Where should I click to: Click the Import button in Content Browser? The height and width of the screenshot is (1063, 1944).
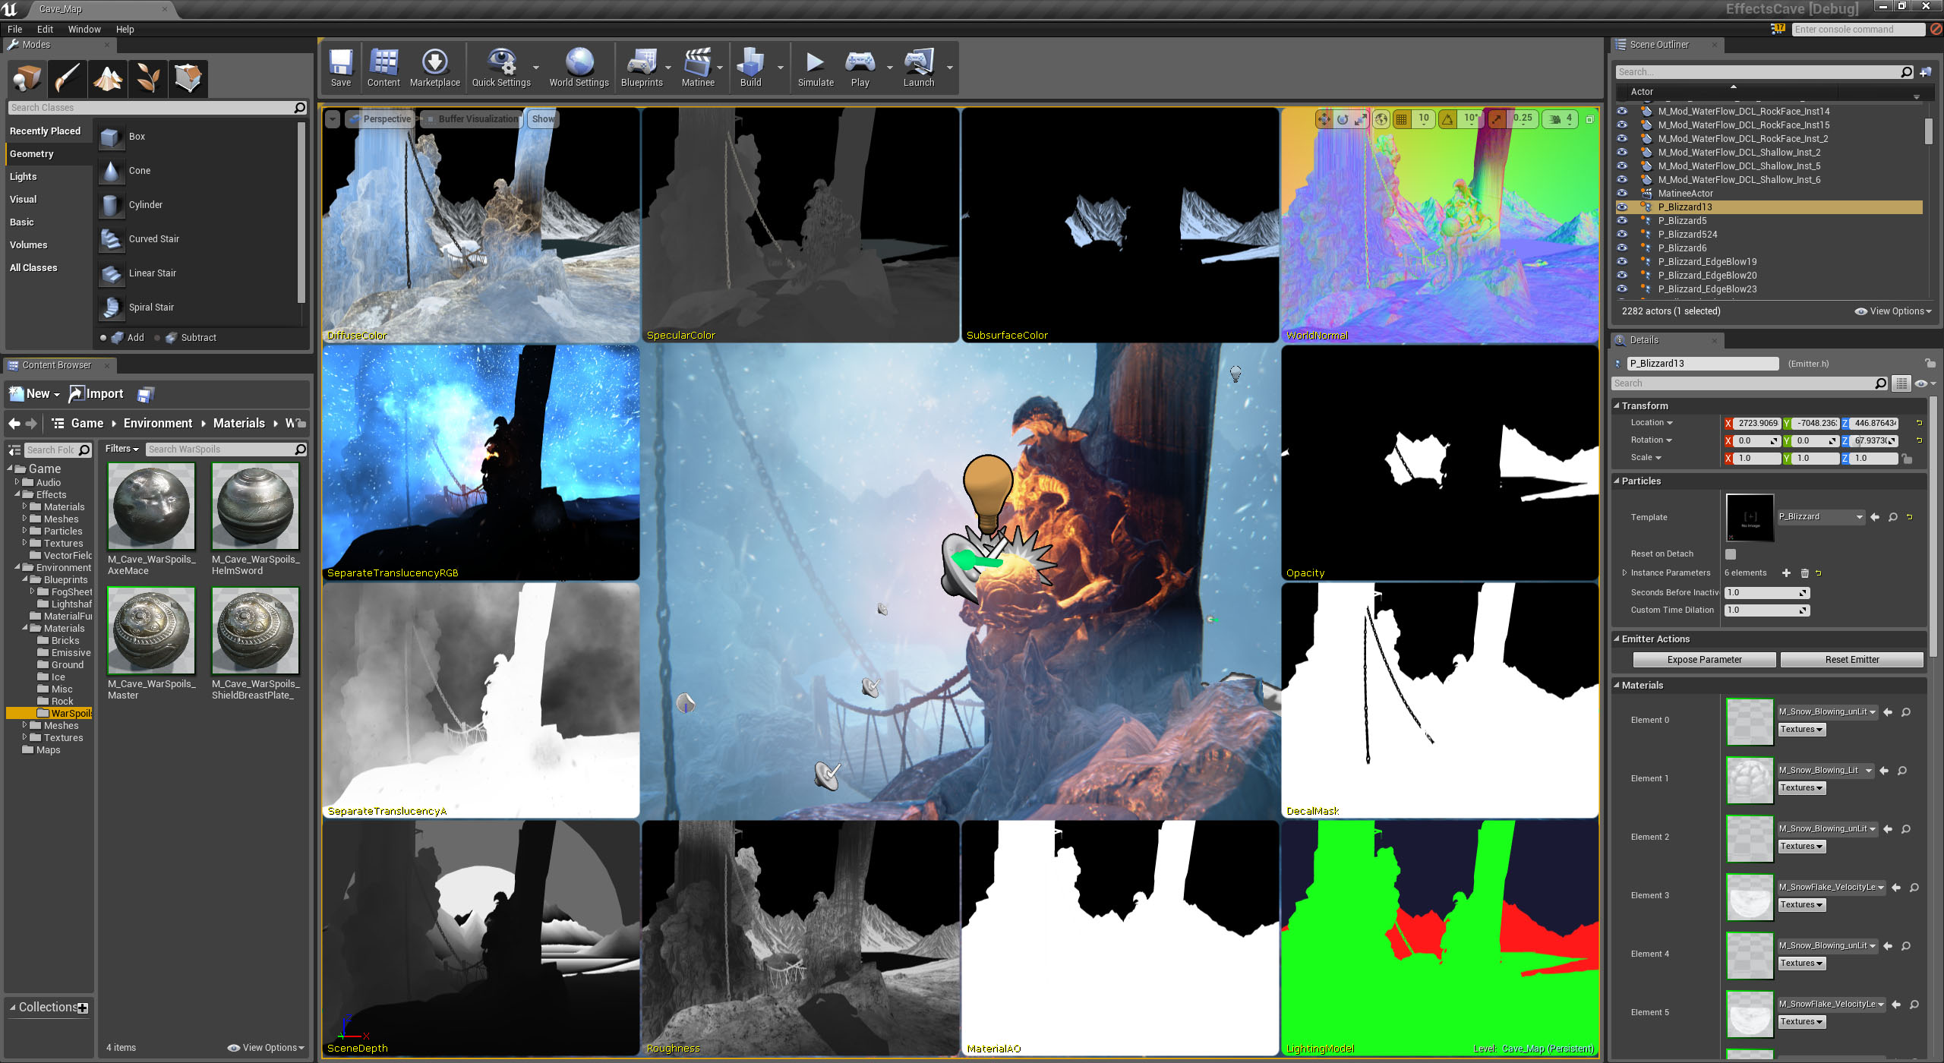pos(96,394)
